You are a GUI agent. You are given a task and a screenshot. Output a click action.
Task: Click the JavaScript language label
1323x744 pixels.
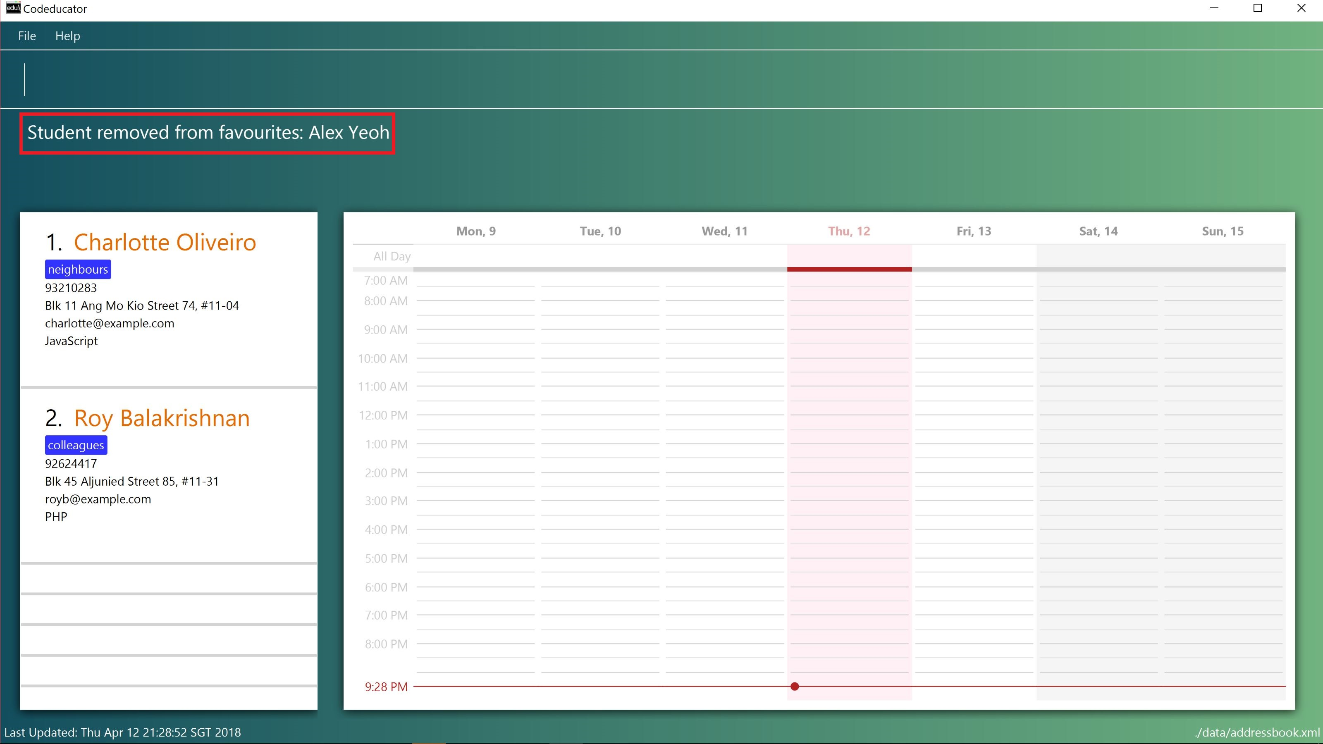pos(72,341)
